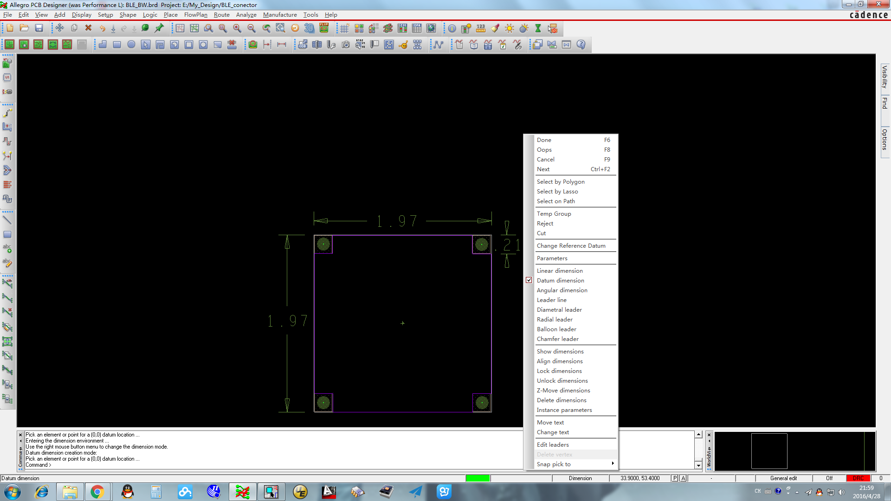Click the 3D view toggle icon
The image size is (891, 501).
point(309,28)
